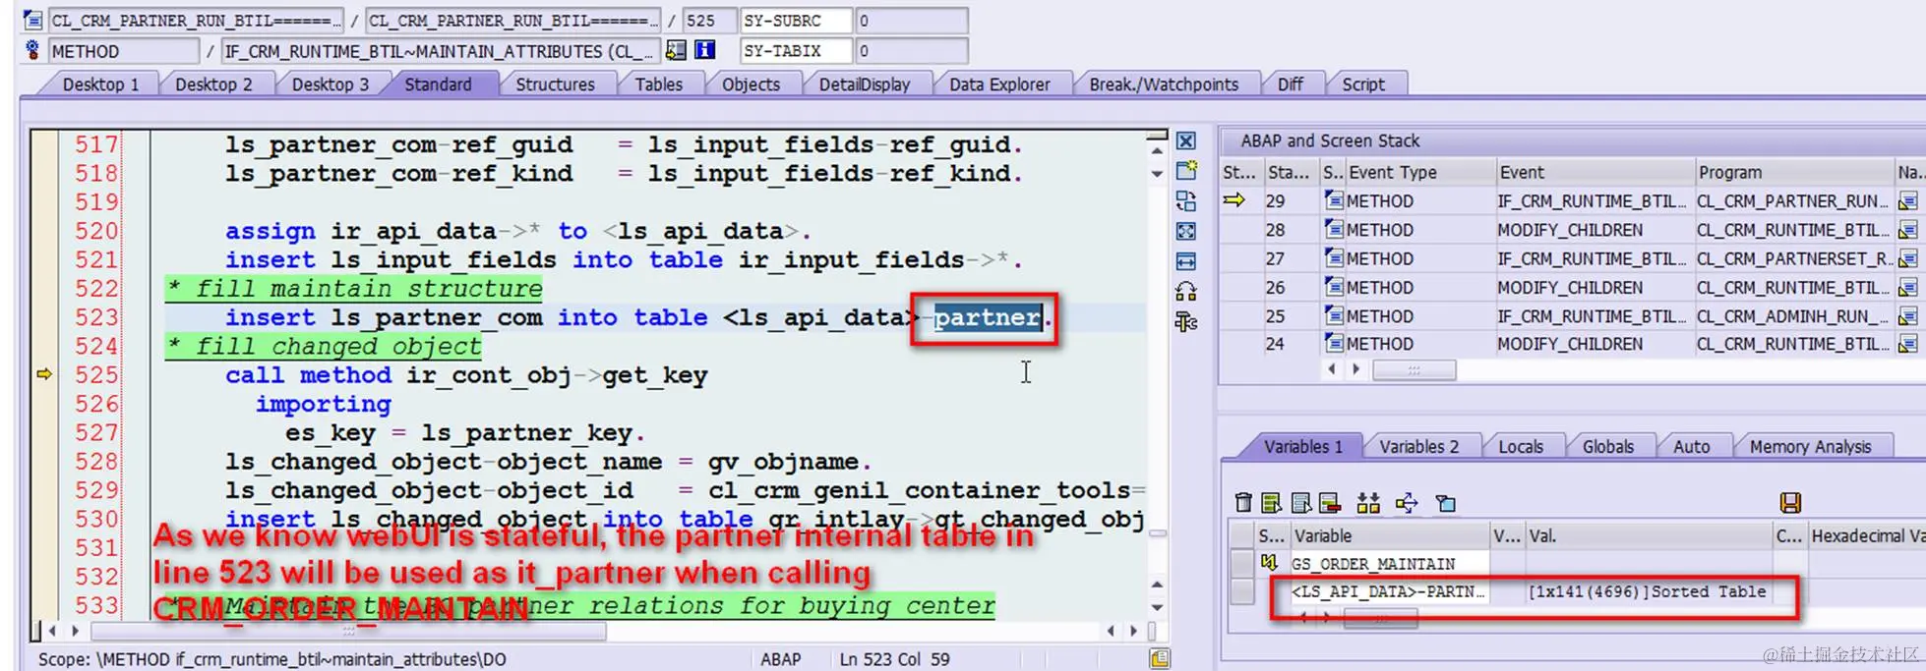Click the navigation icon in stack row 24
Image resolution: width=1926 pixels, height=671 pixels.
pyautogui.click(x=1908, y=345)
